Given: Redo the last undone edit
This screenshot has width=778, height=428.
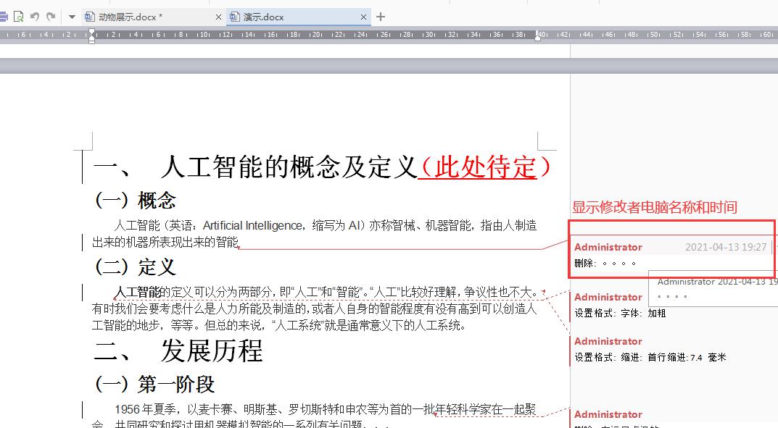Looking at the screenshot, I should [x=51, y=17].
